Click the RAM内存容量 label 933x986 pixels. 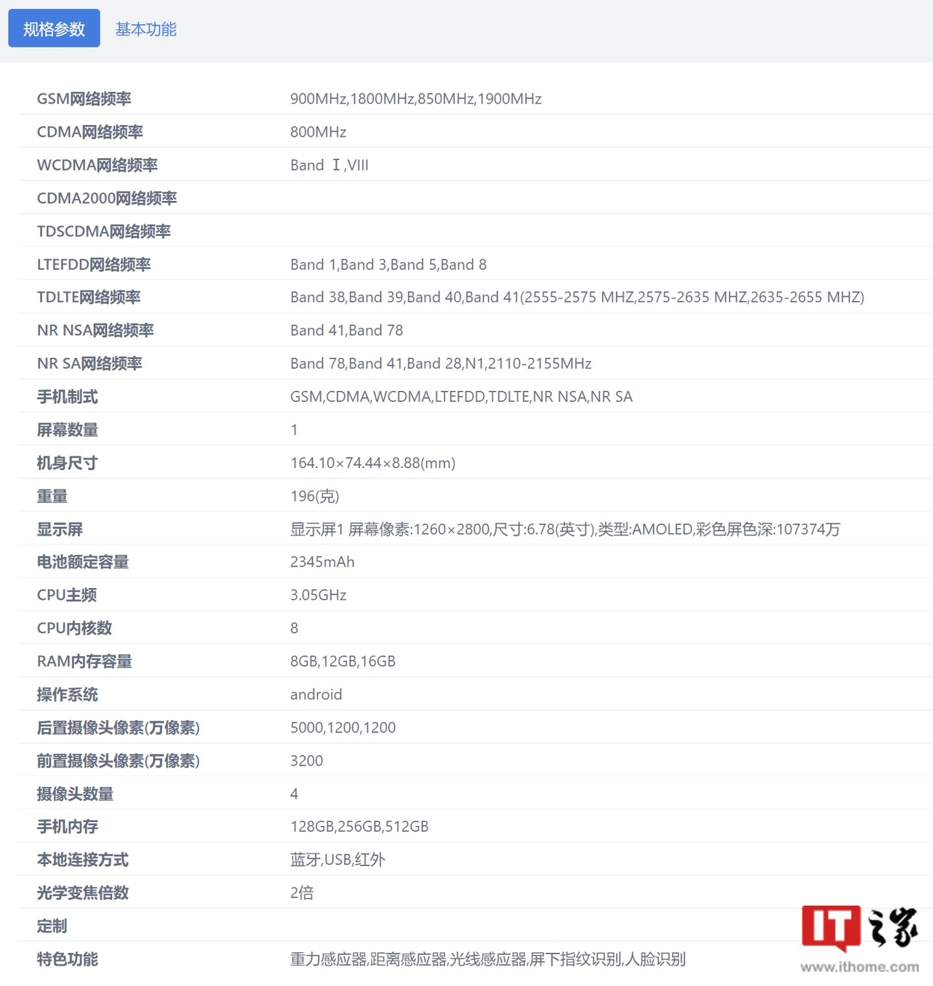pyautogui.click(x=84, y=661)
